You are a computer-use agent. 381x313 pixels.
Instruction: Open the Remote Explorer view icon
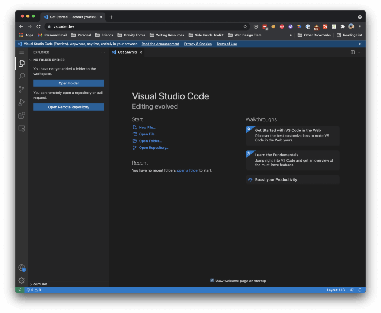click(x=22, y=128)
